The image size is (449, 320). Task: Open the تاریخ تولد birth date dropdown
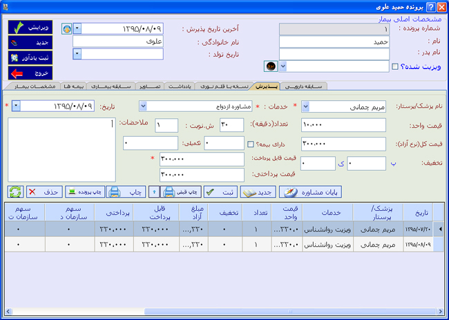(x=77, y=54)
